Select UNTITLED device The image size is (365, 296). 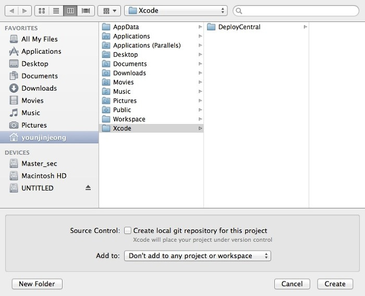[50, 188]
